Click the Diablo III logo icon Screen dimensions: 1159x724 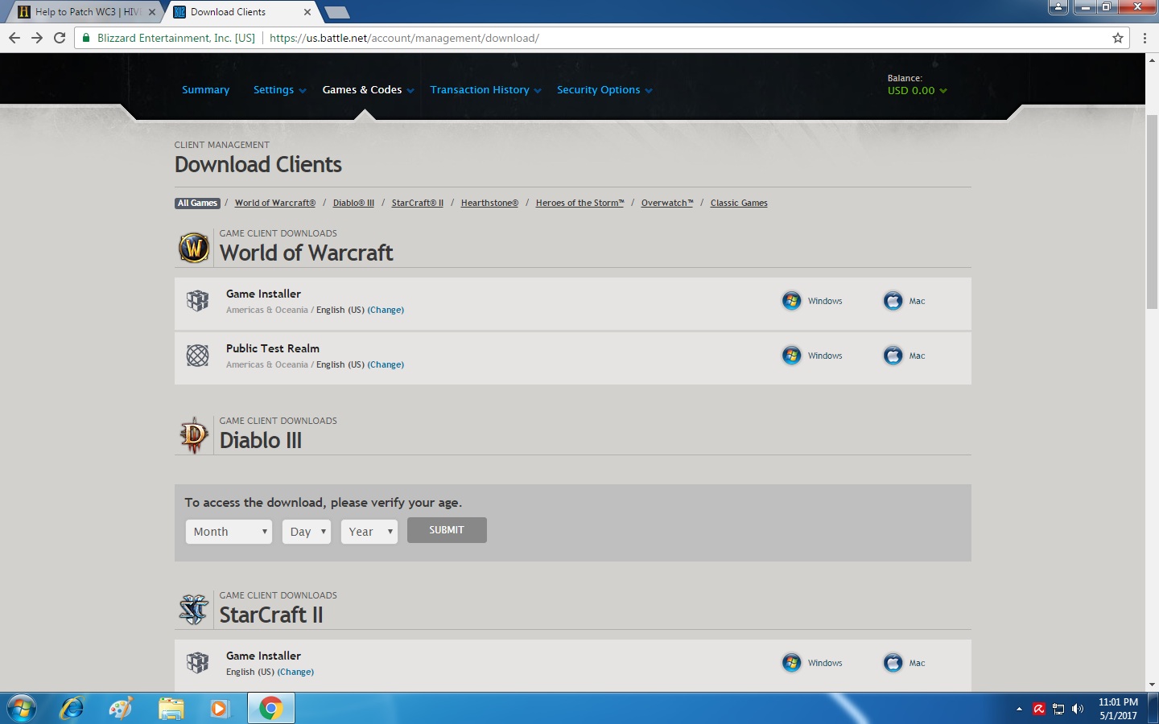point(194,435)
